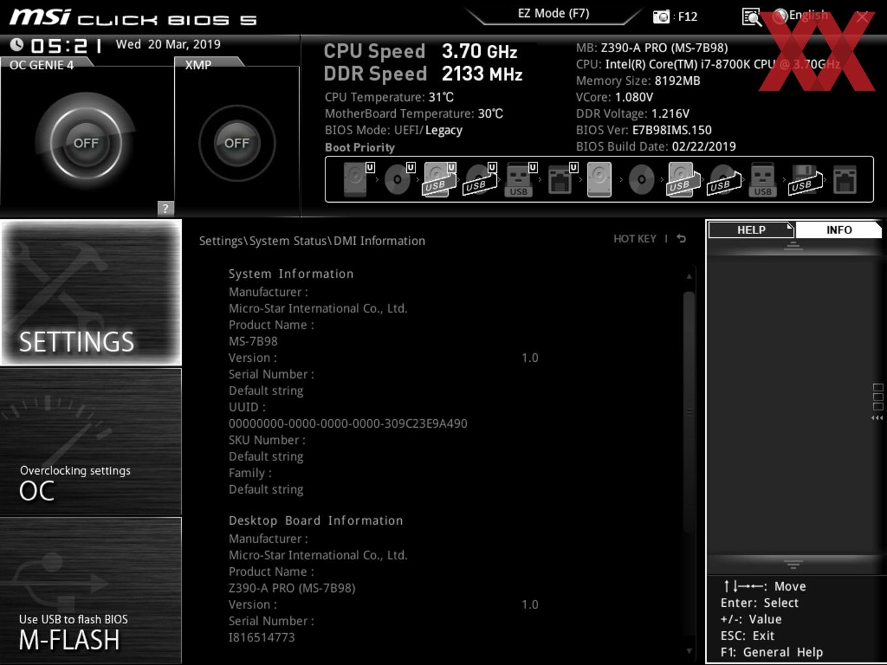
Task: Click the BIOS Ver E7B98IMS.150 text
Action: click(644, 130)
